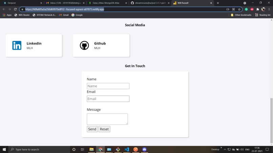Switch to Chrome on the taskbar

tap(100, 149)
